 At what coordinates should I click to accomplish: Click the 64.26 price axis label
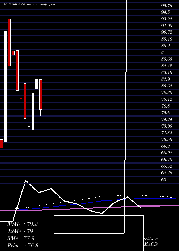pyautogui.click(x=167, y=173)
